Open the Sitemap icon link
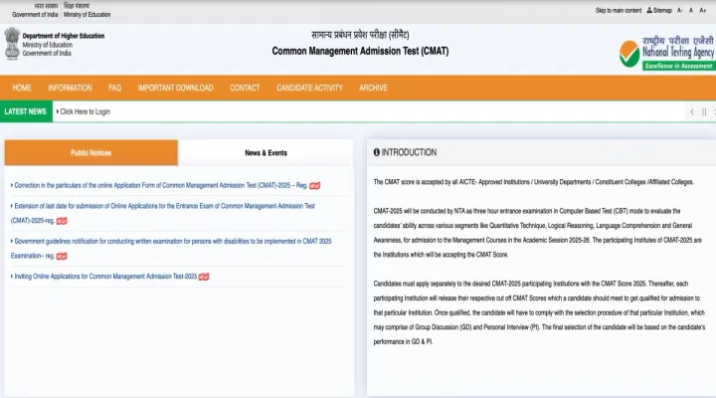The image size is (716, 398). tap(658, 10)
